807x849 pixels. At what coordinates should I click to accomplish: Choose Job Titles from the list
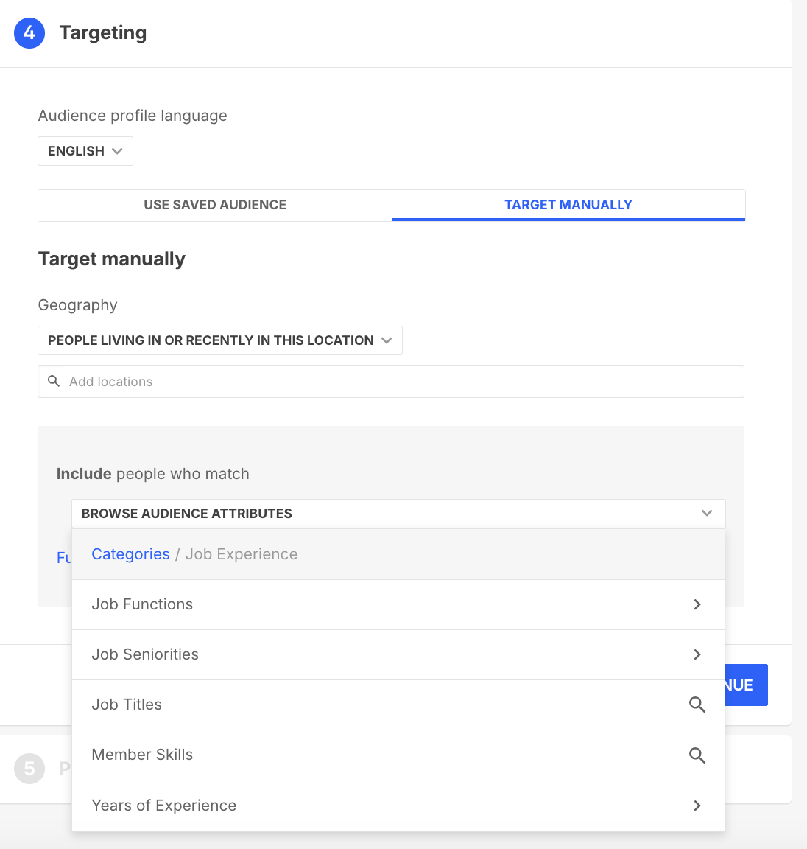pos(398,705)
